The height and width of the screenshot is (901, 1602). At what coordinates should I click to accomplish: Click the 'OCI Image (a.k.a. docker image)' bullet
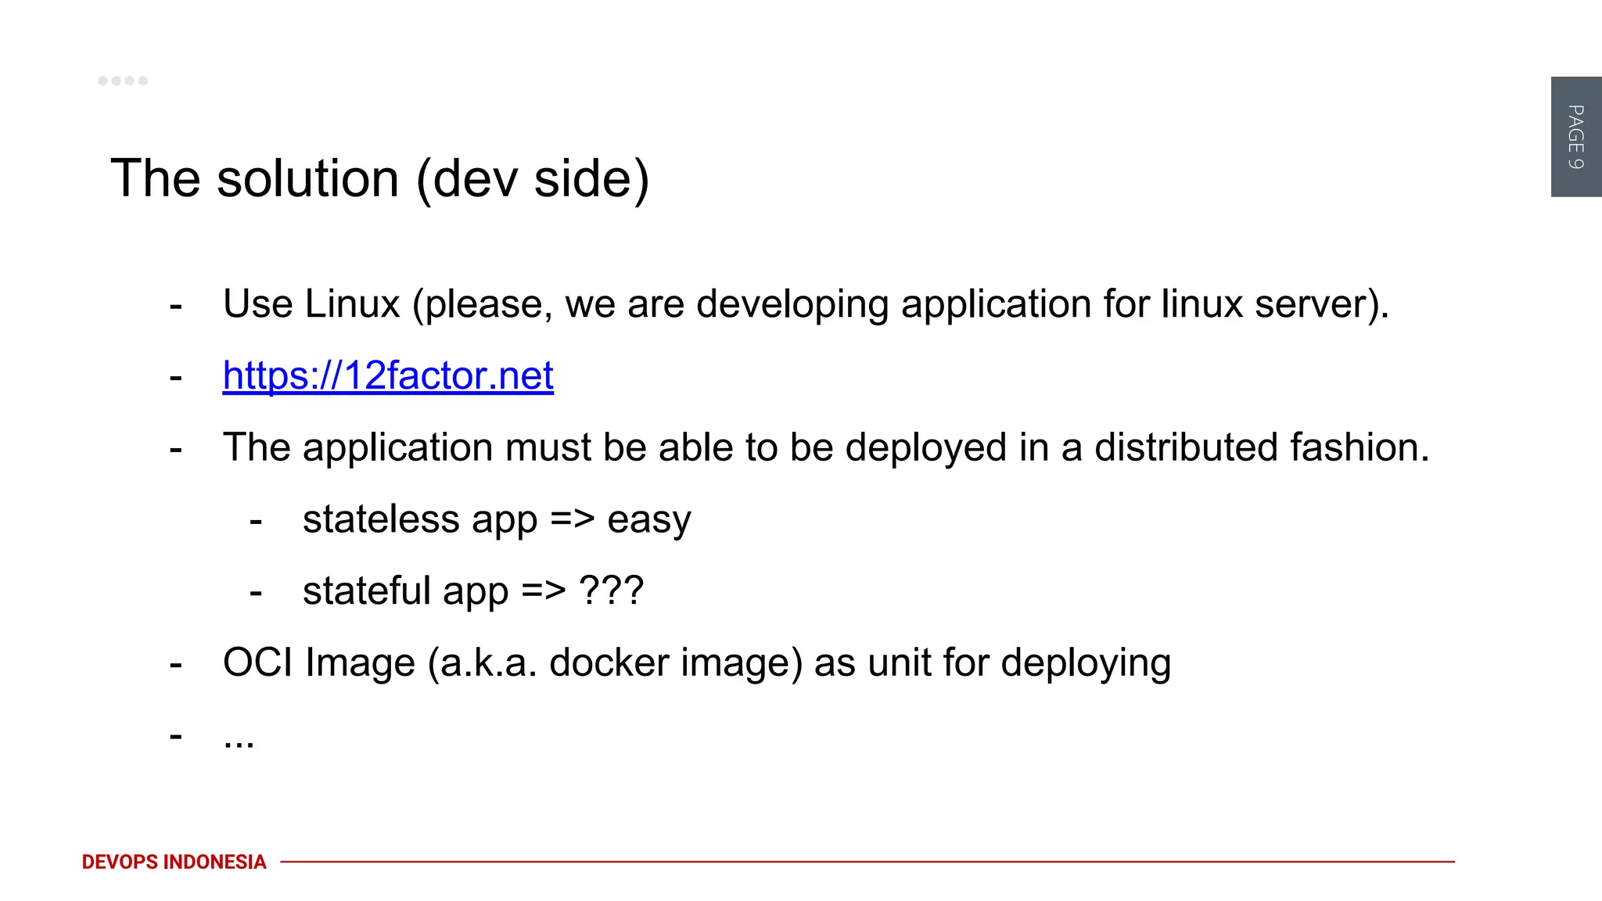click(697, 663)
